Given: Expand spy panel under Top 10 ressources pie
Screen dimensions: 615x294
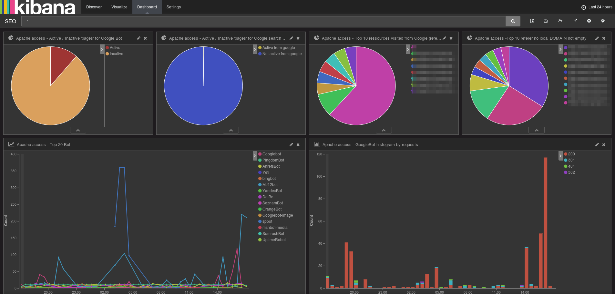Looking at the screenshot, I should point(384,130).
